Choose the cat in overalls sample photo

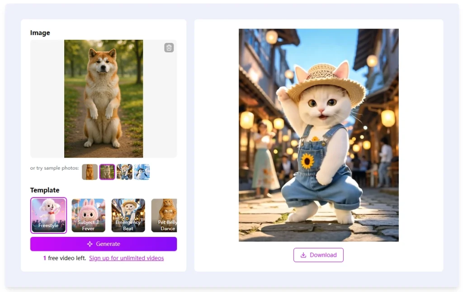[x=124, y=172]
